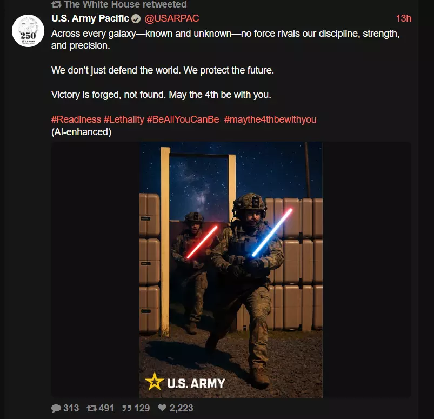Follow the #Readiness hashtag
This screenshot has width=434, height=419.
click(x=76, y=119)
